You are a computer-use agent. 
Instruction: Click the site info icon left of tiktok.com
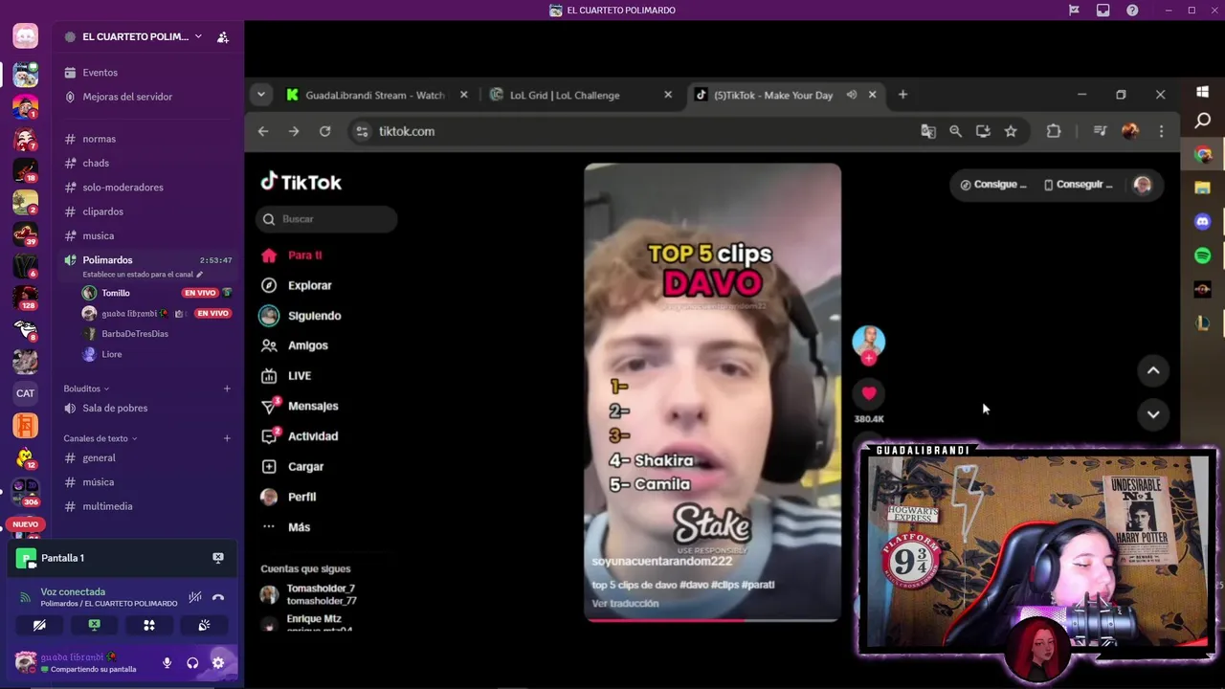point(362,131)
